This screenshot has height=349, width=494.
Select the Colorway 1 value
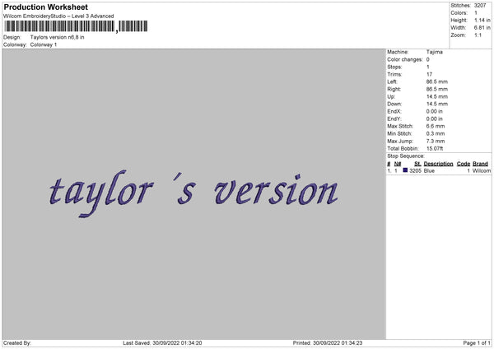(x=44, y=44)
